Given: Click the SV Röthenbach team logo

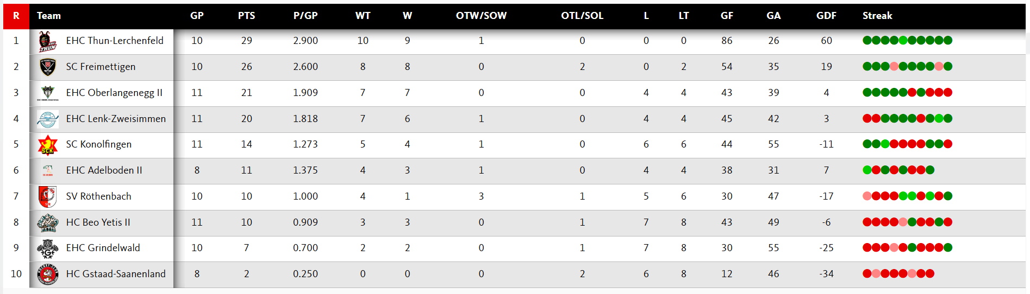Looking at the screenshot, I should [48, 196].
